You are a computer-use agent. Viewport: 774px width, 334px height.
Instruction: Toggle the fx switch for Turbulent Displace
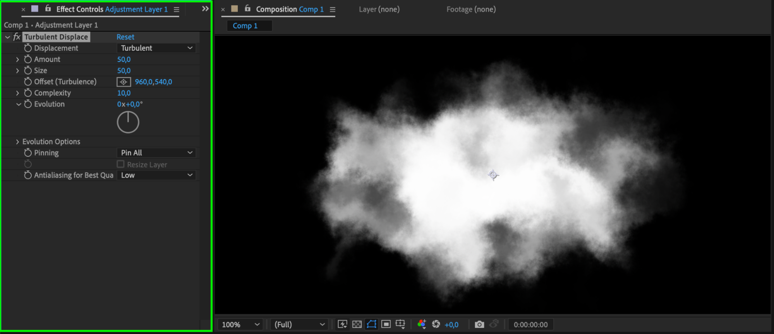point(17,37)
